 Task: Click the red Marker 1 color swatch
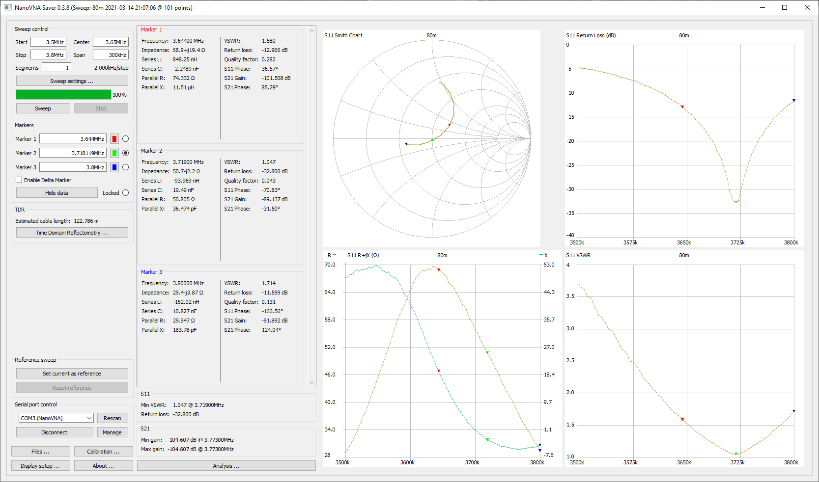(114, 139)
